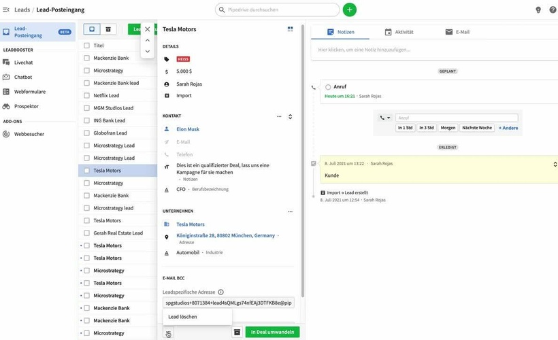Click the green plus add button
Screen dimensions: 558x340
click(349, 10)
